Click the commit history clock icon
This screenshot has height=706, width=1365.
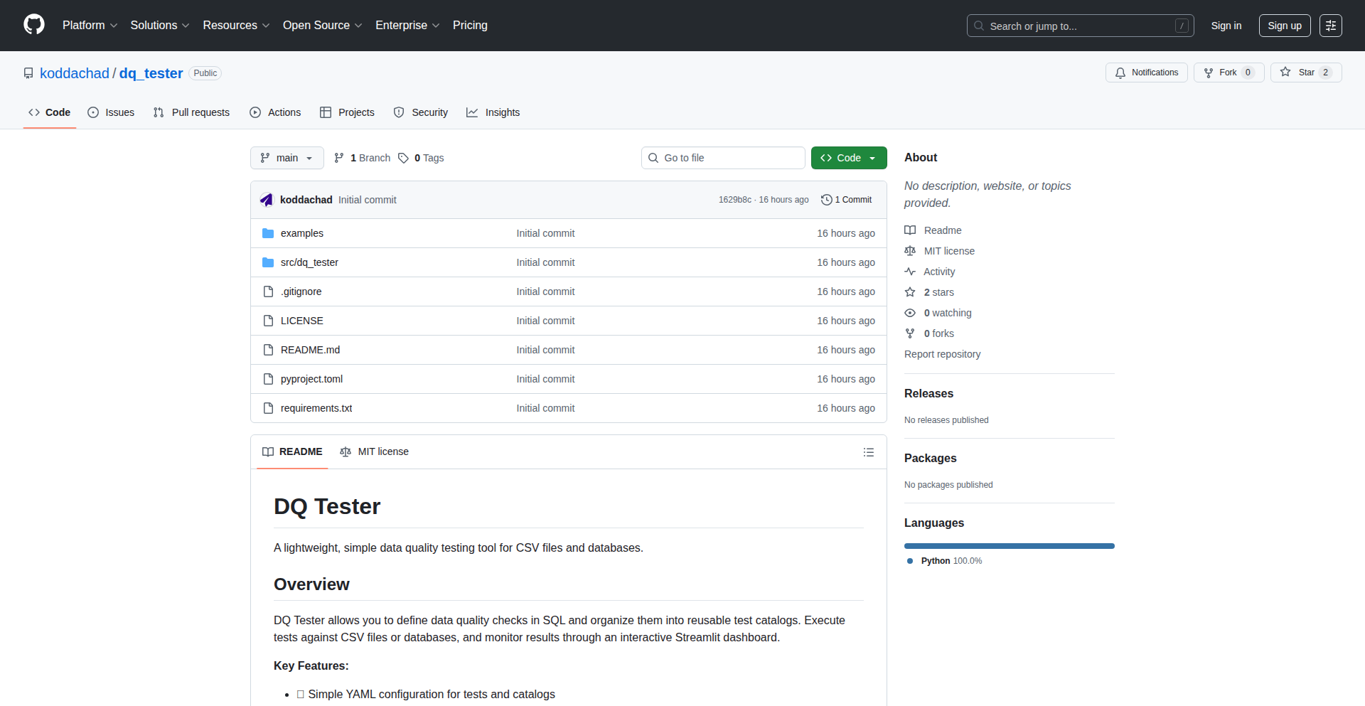click(x=826, y=200)
